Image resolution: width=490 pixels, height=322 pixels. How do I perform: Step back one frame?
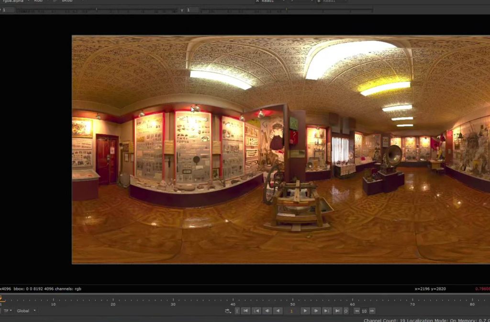267,311
